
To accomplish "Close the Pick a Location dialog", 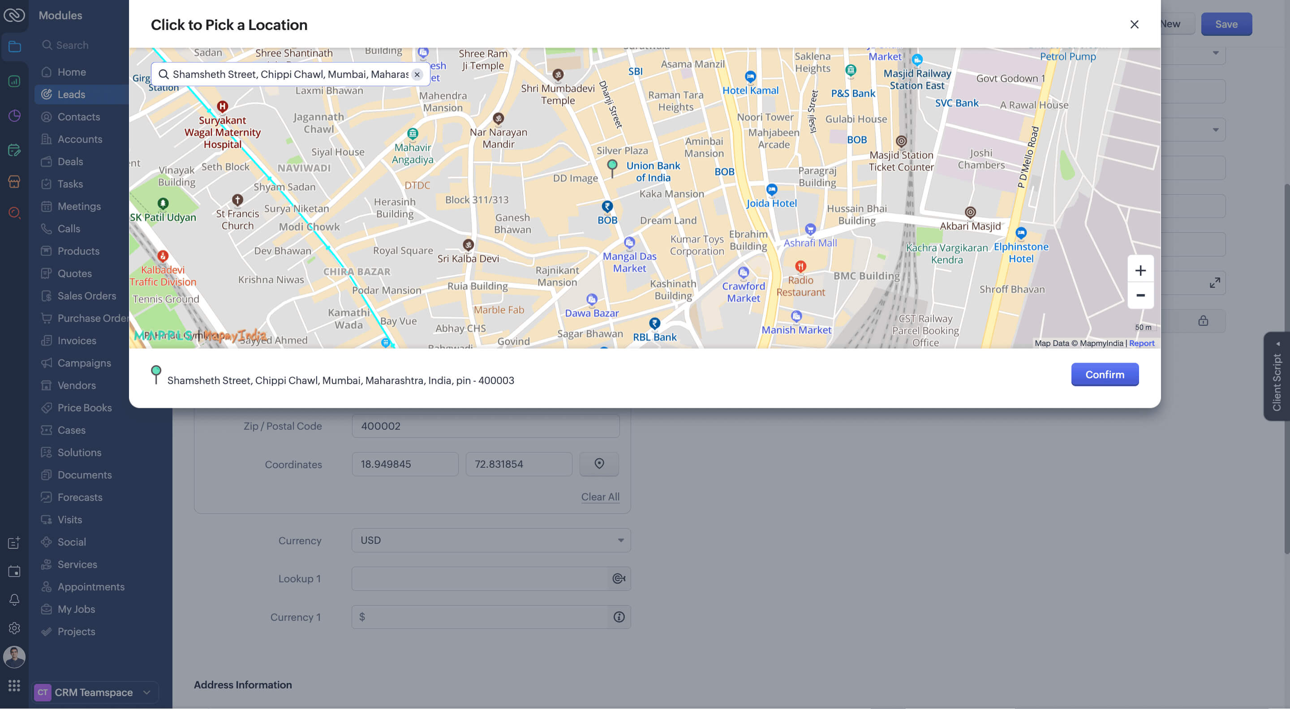I will (x=1134, y=25).
